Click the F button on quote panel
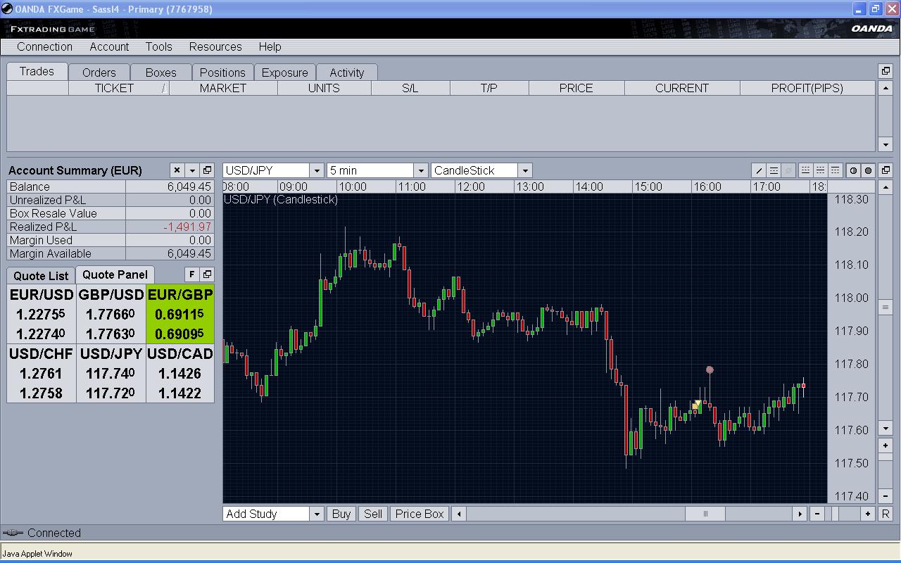This screenshot has width=901, height=563. coord(191,274)
